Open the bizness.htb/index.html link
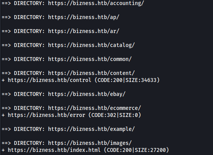The width and height of the screenshot is (213, 155). 54,150
